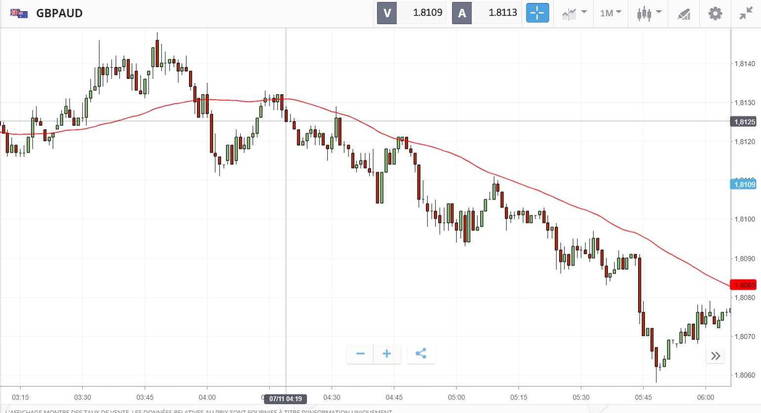Click the blue 1,8109 current price label
Screen dimensions: 761x413
tap(744, 184)
